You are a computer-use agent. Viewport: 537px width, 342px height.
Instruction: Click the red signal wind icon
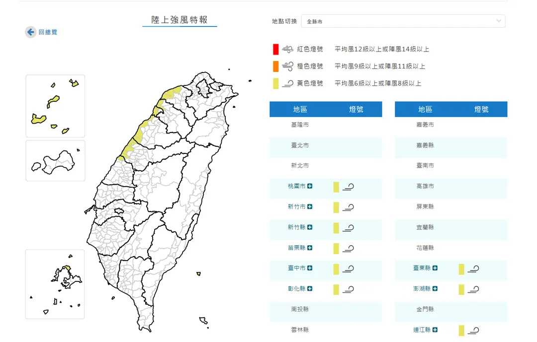tap(288, 50)
